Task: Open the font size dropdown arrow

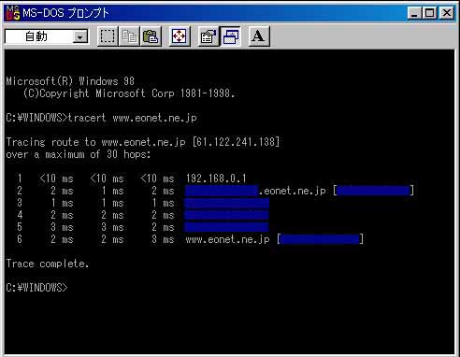Action: (x=80, y=37)
